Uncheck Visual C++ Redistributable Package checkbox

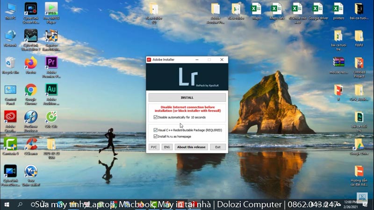point(156,130)
